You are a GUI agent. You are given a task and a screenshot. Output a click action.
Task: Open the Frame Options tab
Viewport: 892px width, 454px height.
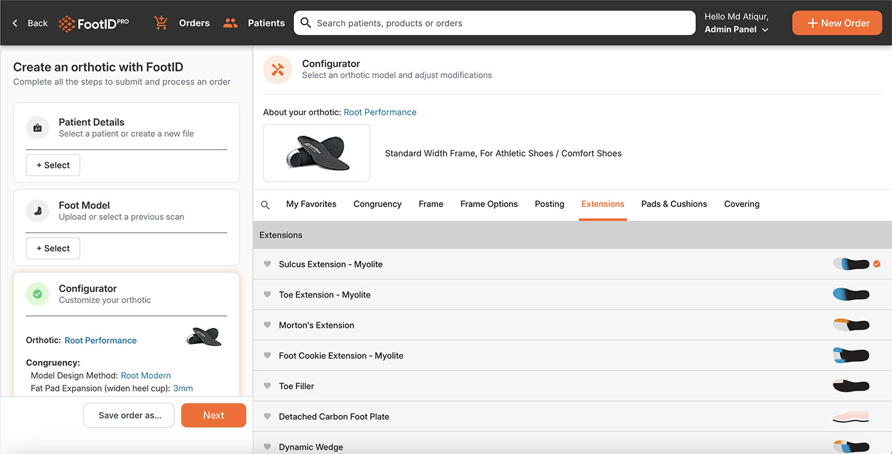click(x=489, y=204)
